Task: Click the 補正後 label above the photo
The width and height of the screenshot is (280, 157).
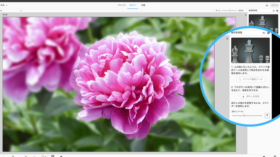Action: [x=5, y=15]
